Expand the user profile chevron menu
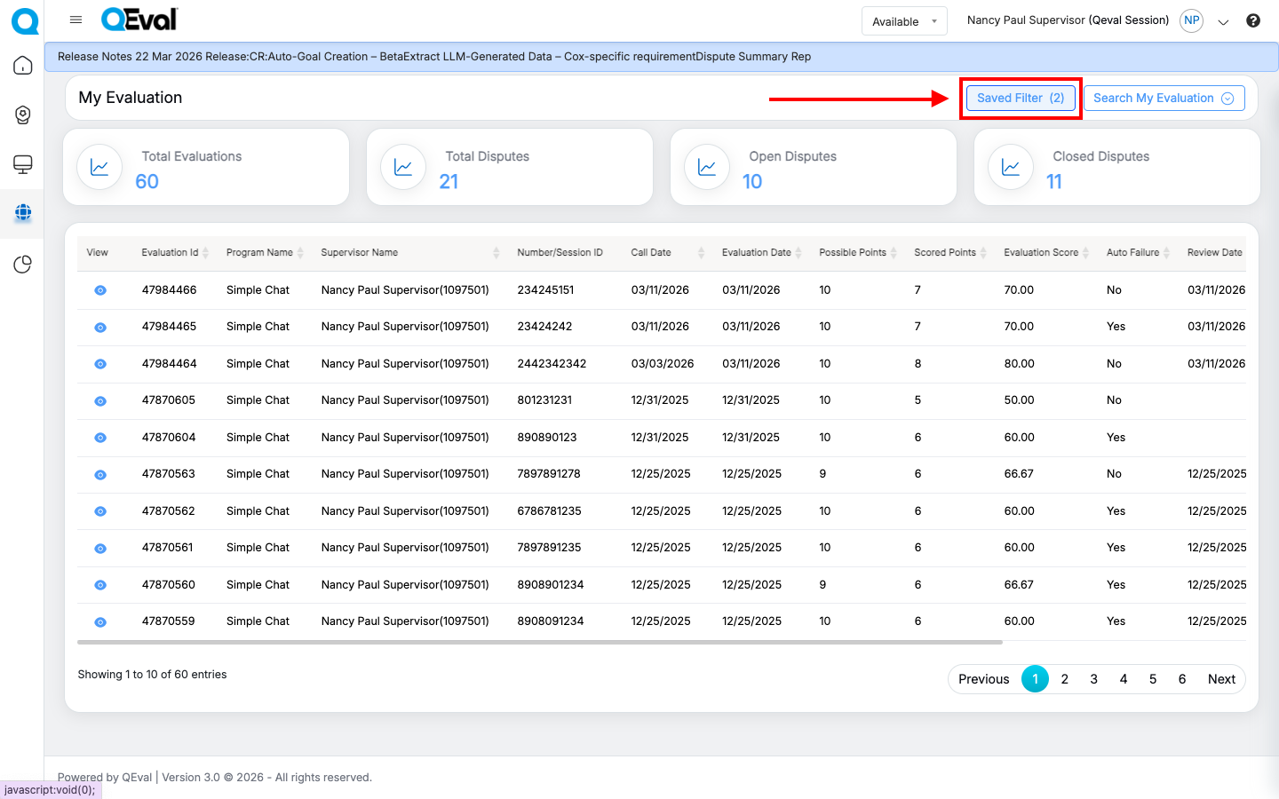Viewport: 1279px width, 799px height. (x=1223, y=22)
